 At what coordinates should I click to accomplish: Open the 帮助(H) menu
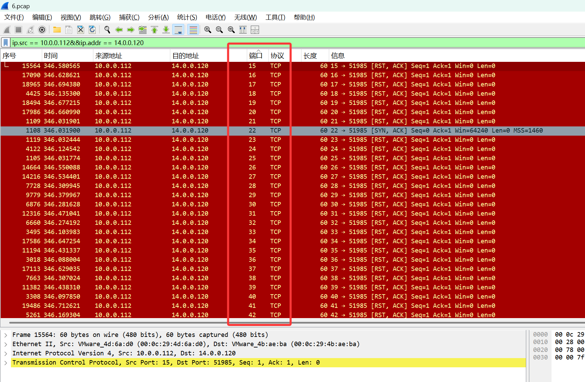pos(304,17)
